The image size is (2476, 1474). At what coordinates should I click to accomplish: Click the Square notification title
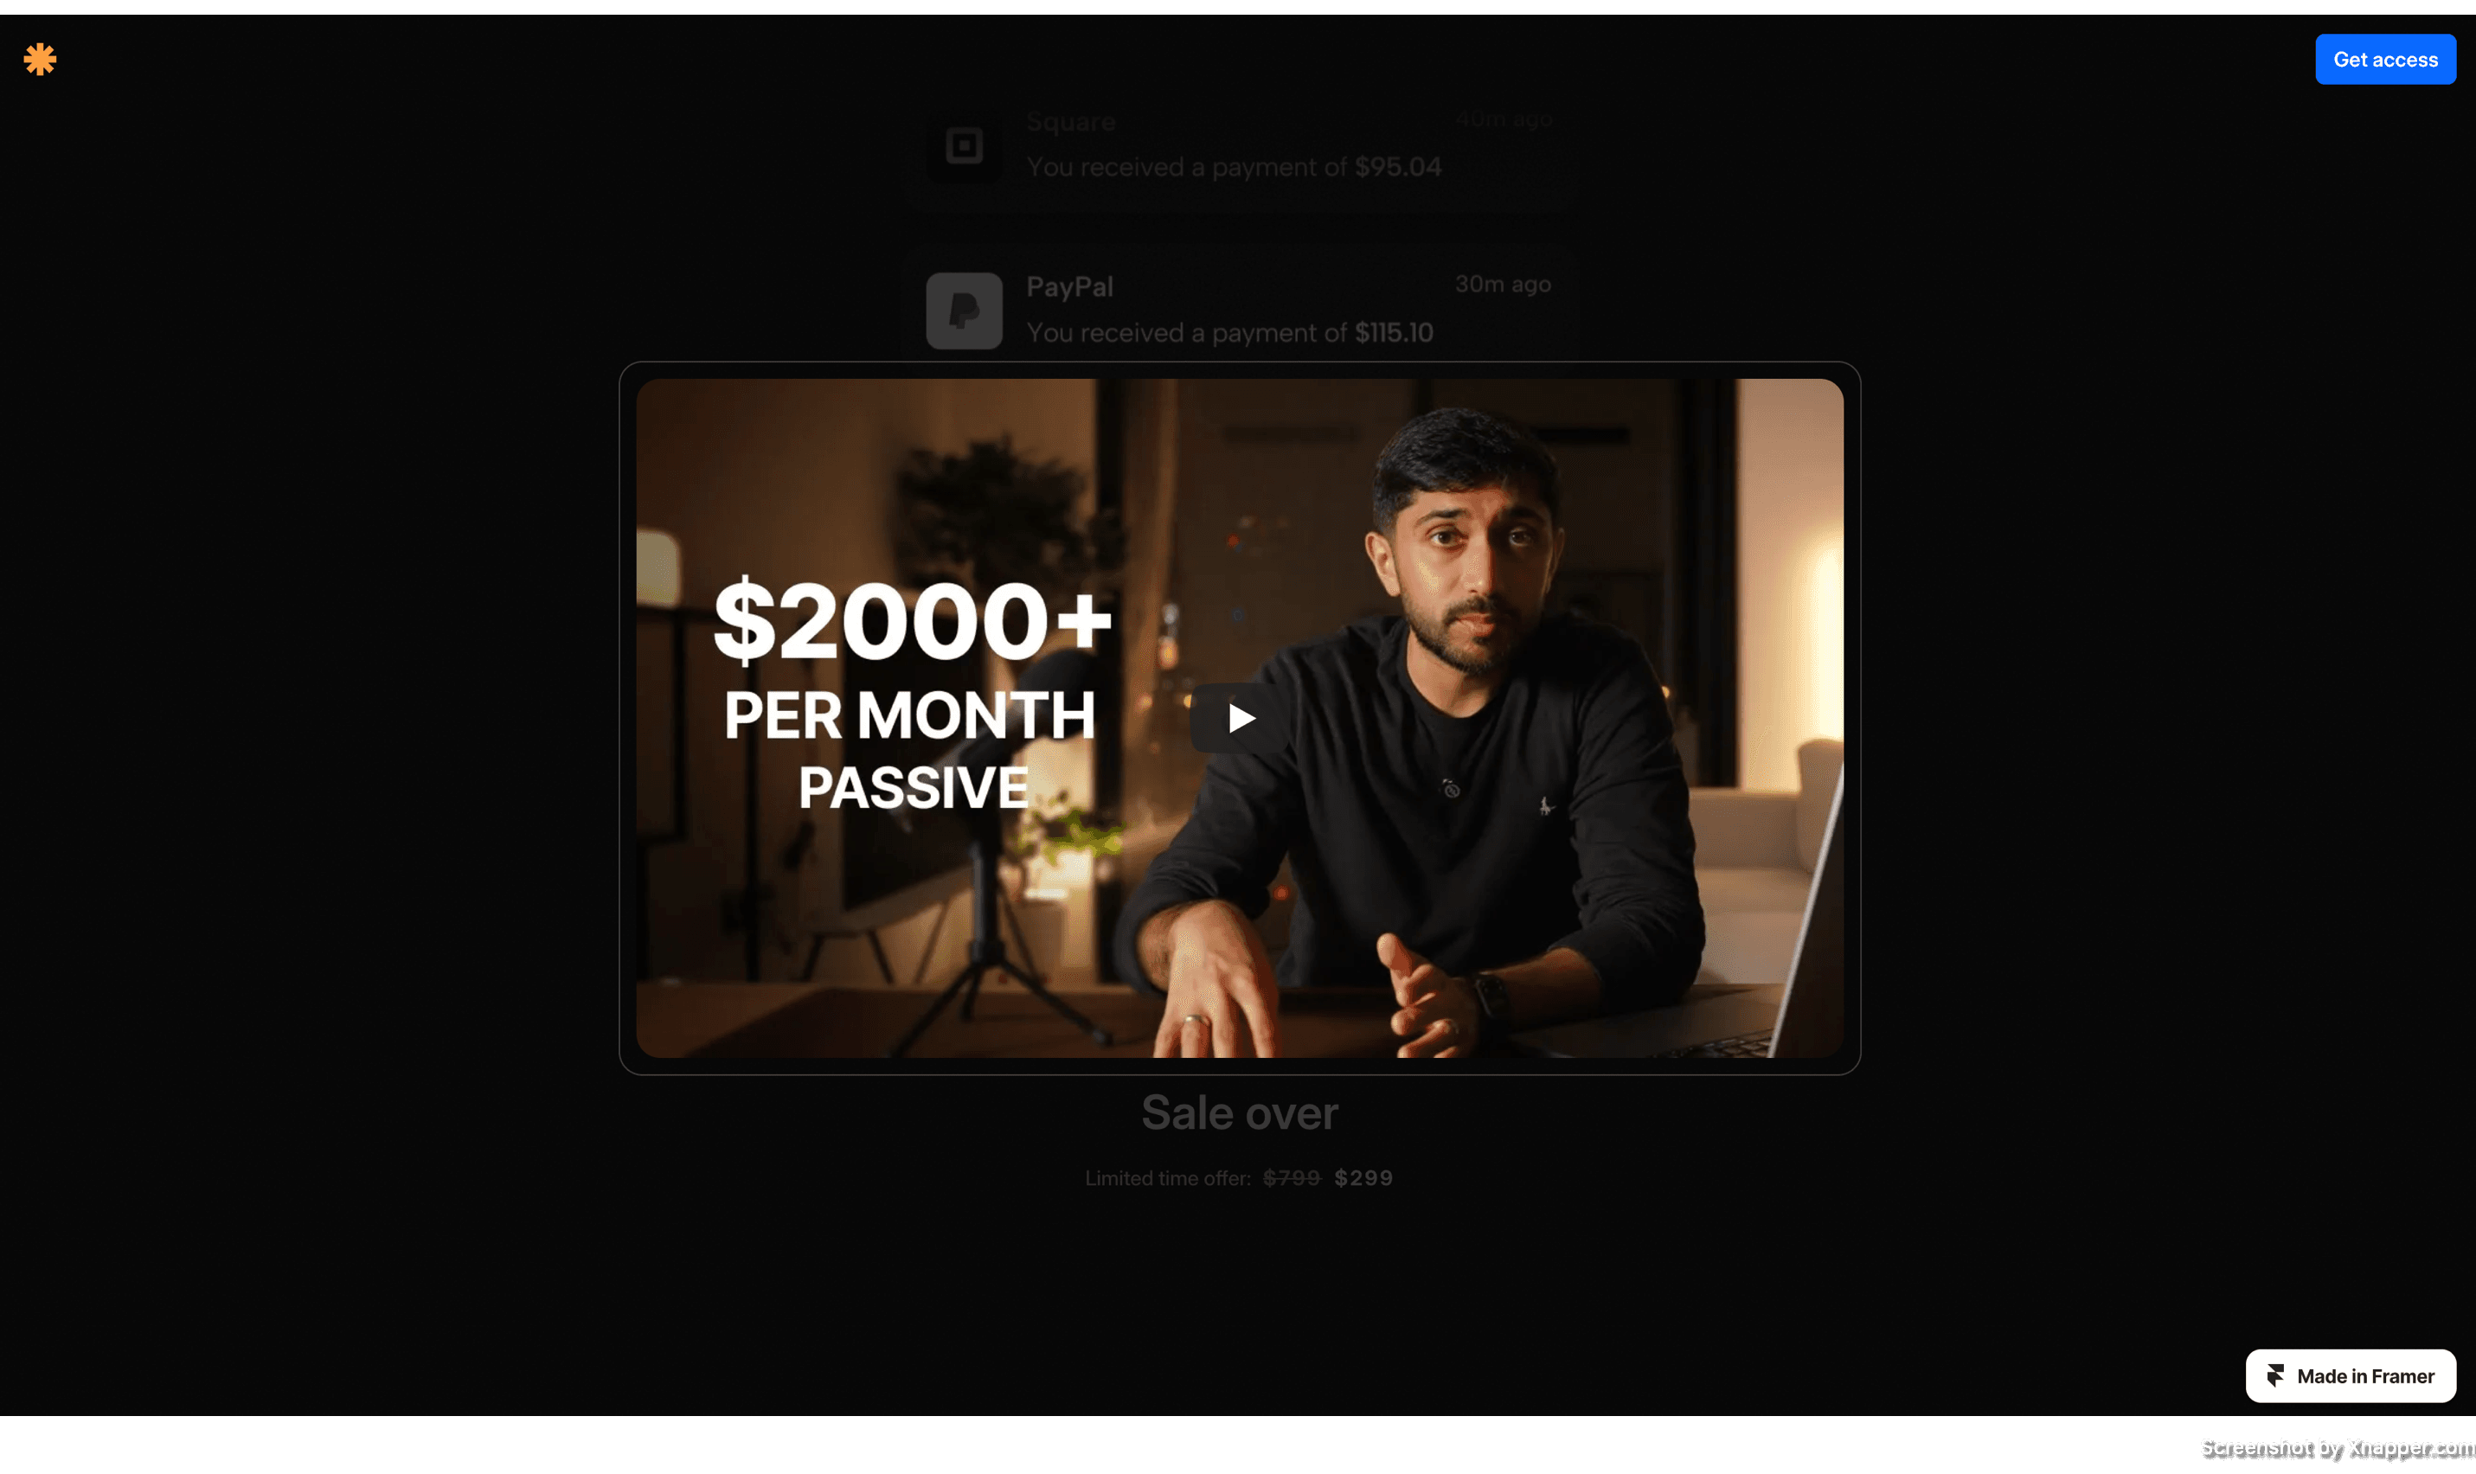1069,122
